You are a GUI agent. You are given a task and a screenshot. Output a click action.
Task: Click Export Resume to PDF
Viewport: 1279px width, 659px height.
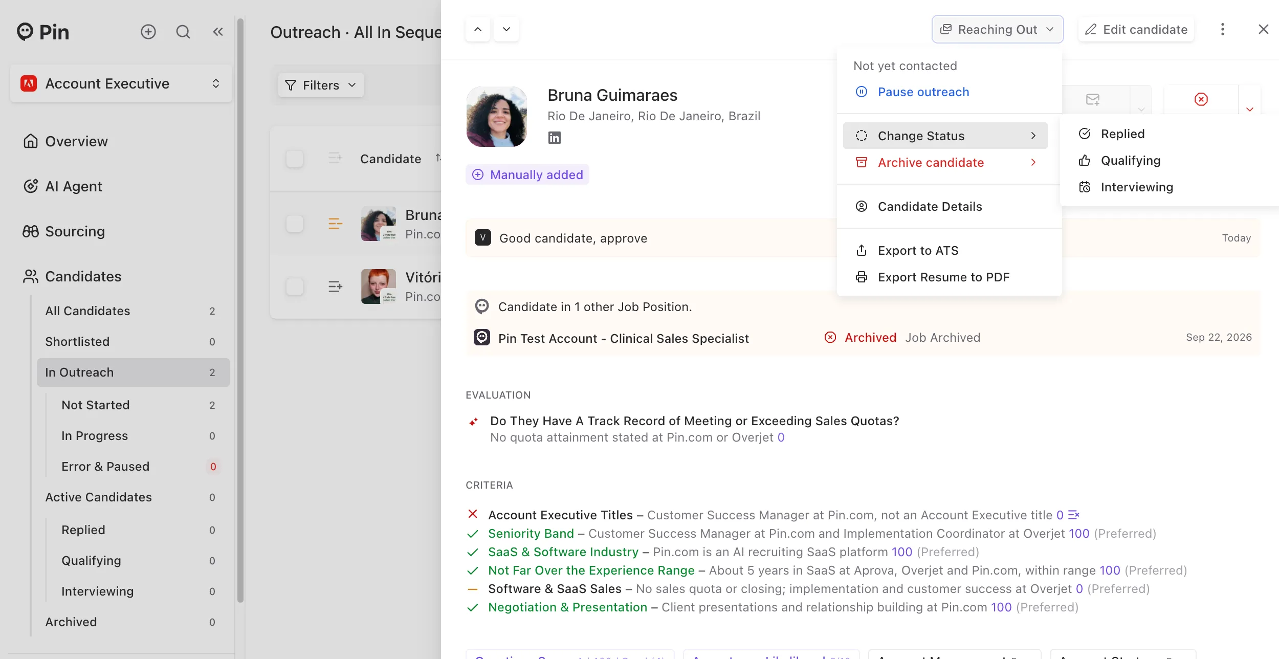tap(945, 277)
